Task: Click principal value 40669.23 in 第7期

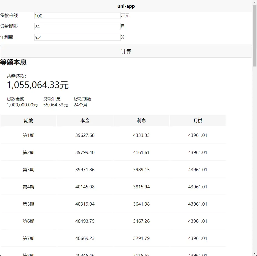Action: tap(85, 239)
